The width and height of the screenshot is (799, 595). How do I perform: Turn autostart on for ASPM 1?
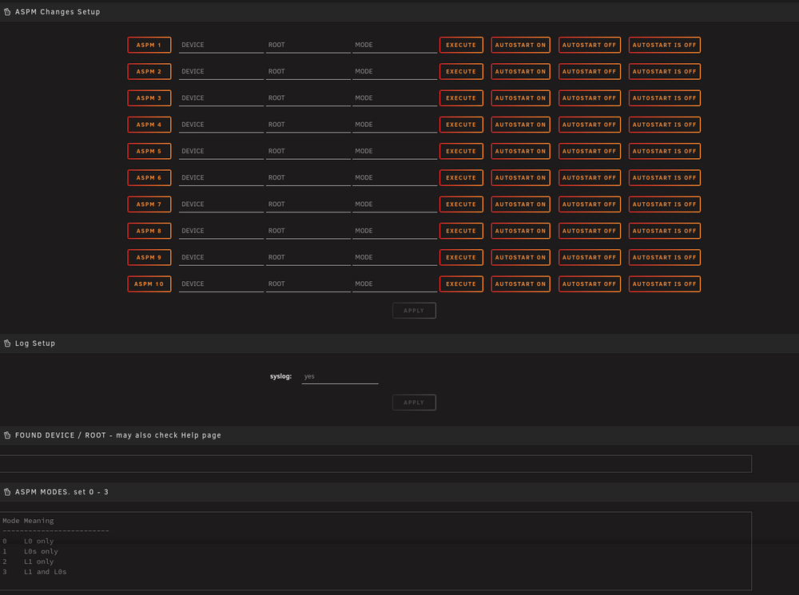(520, 45)
